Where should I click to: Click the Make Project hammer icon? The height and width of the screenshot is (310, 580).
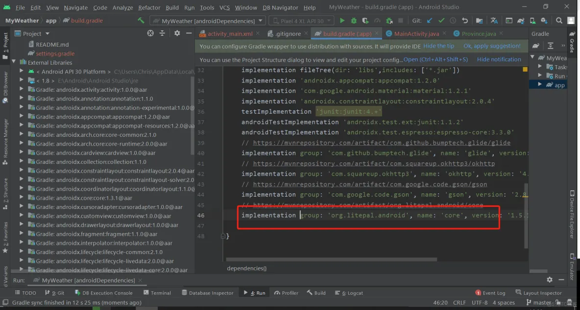pyautogui.click(x=141, y=21)
